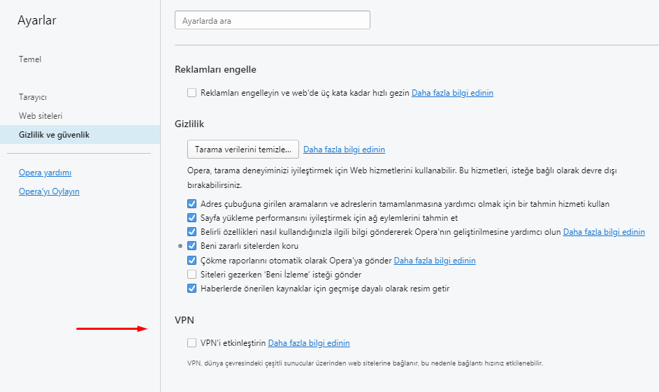Open learn more link beside clear browsing data
This screenshot has height=392, width=659.
[x=345, y=150]
